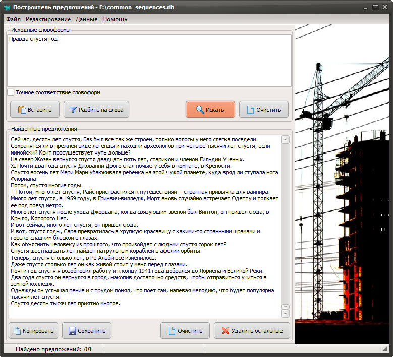
Task: Click the application icon in the title bar
Action: pos(7,7)
